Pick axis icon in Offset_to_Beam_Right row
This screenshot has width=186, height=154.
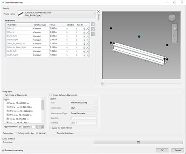click(84, 47)
